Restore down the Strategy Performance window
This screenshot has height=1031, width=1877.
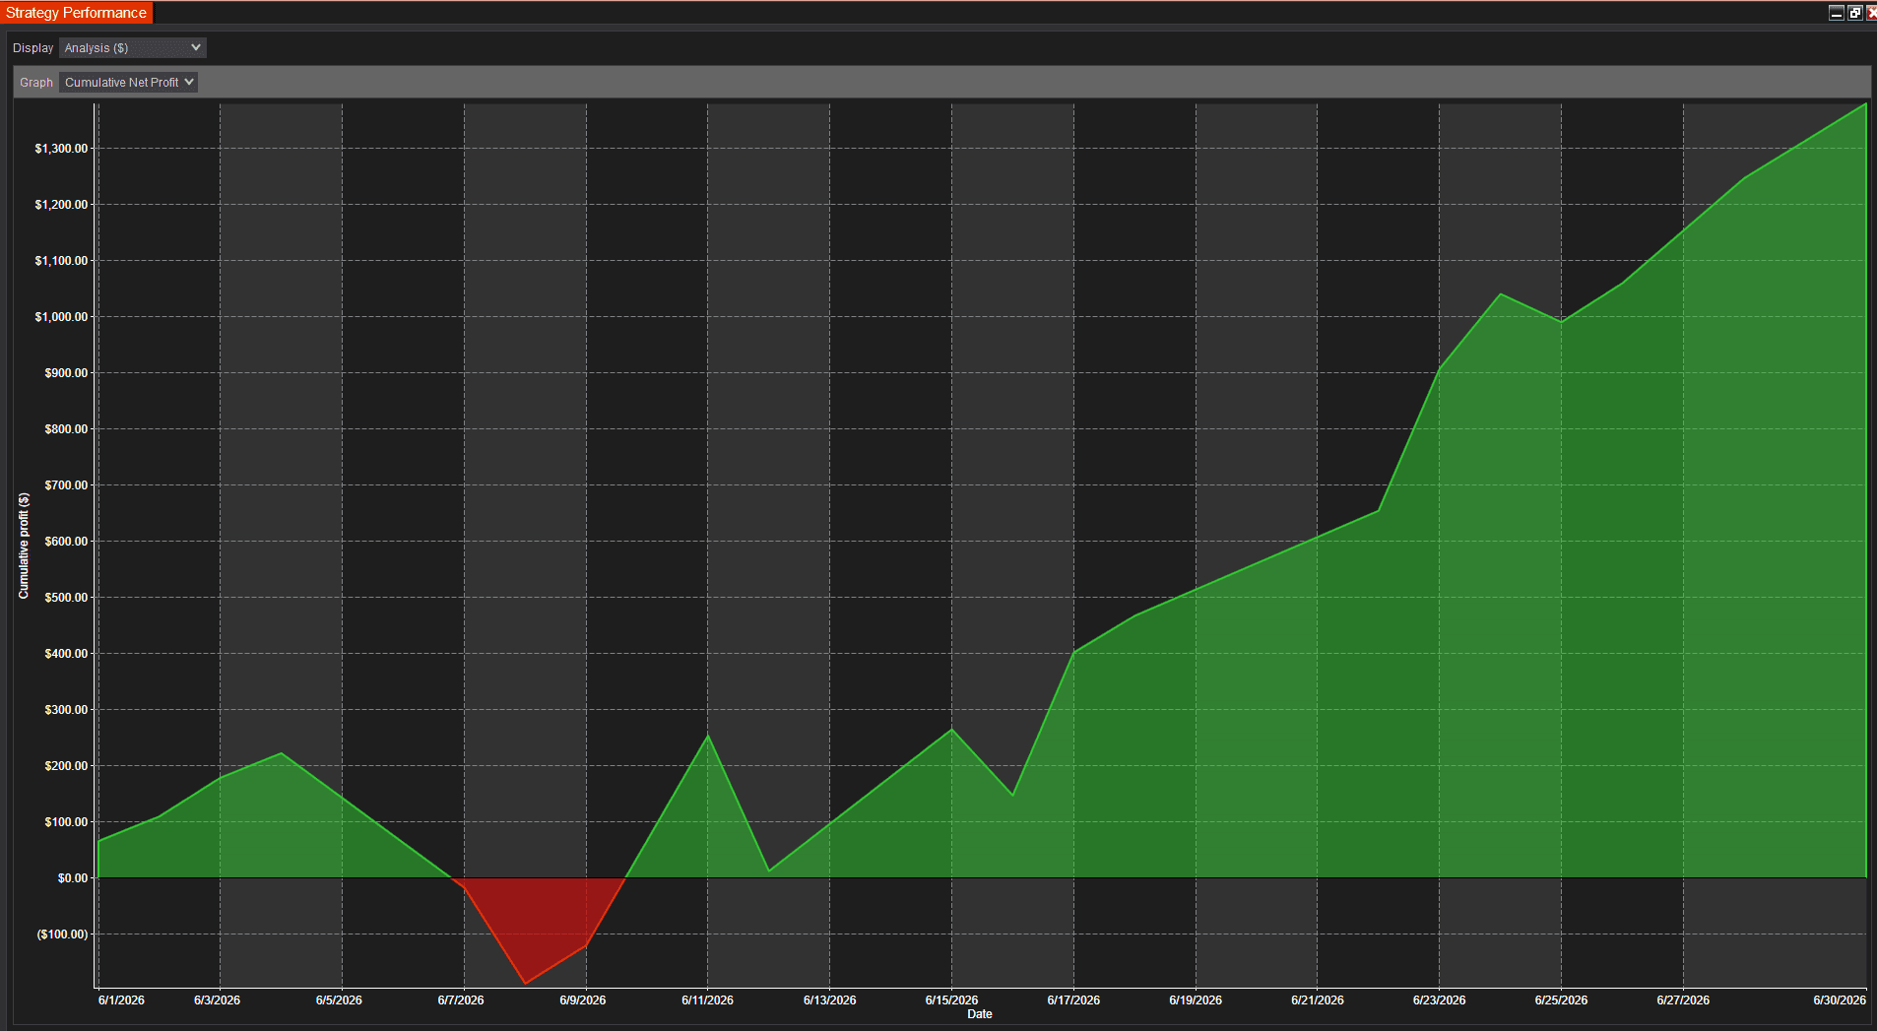coord(1855,13)
